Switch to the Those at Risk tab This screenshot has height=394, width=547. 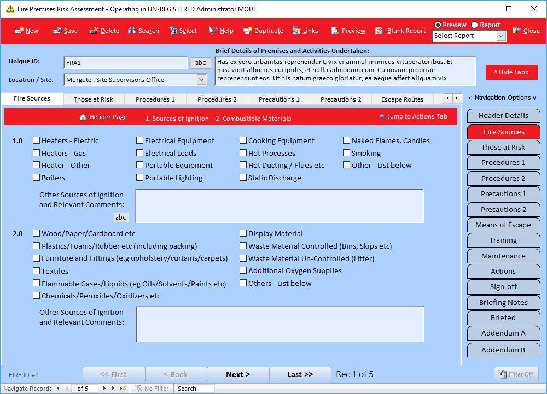click(x=94, y=99)
